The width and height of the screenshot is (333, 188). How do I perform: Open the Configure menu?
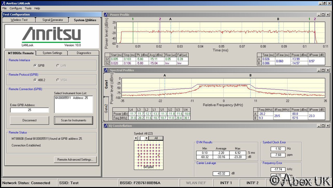coord(16,8)
